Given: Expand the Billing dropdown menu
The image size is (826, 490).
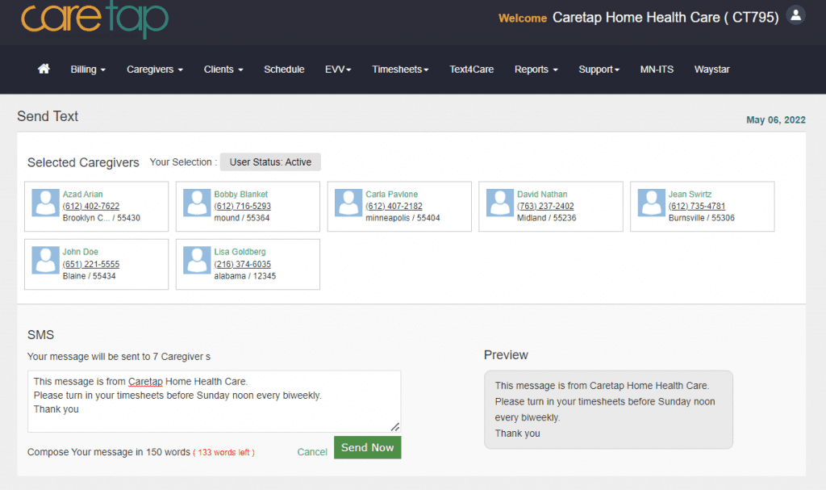Looking at the screenshot, I should pyautogui.click(x=88, y=69).
